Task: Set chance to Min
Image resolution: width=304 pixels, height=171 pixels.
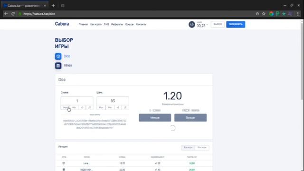Action: (x=110, y=108)
